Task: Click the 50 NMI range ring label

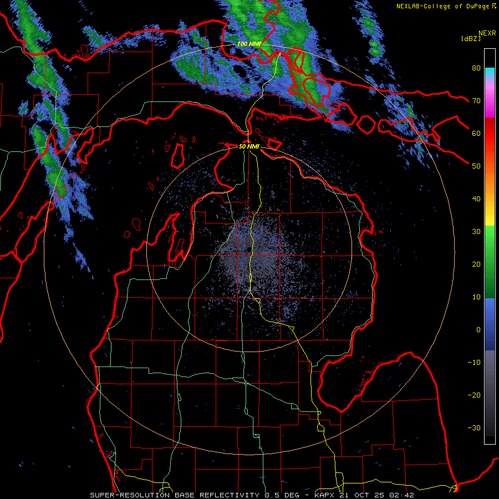Action: (249, 146)
